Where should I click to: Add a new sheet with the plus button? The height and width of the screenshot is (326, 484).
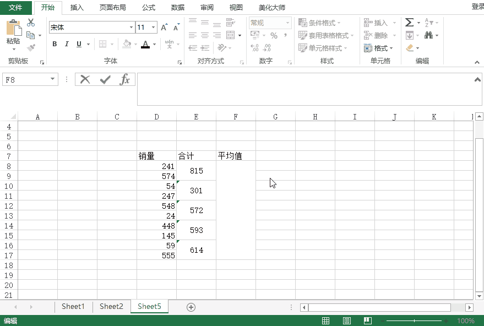pyautogui.click(x=191, y=307)
